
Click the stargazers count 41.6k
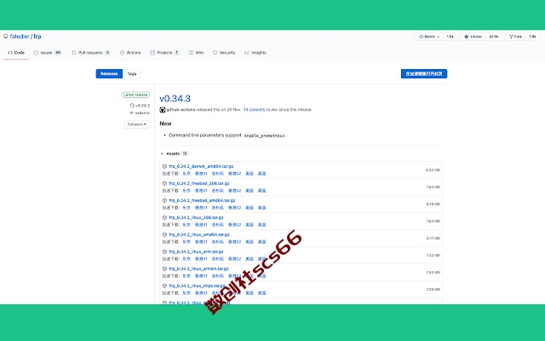(x=494, y=37)
